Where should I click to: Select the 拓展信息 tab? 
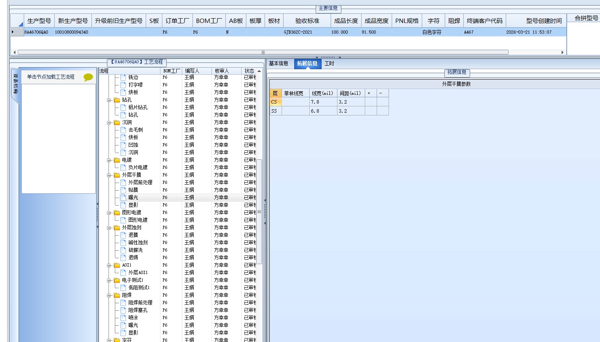pos(307,63)
